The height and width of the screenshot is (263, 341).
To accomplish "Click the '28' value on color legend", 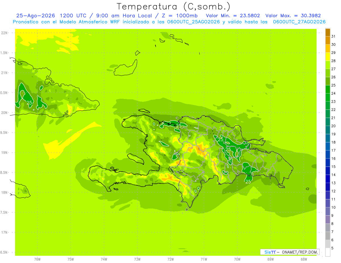I will coord(334,61).
